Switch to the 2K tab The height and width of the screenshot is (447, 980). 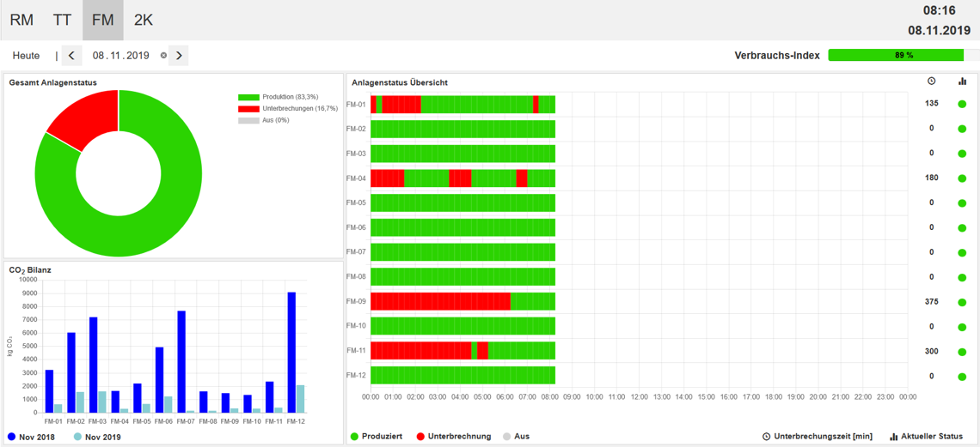click(143, 20)
